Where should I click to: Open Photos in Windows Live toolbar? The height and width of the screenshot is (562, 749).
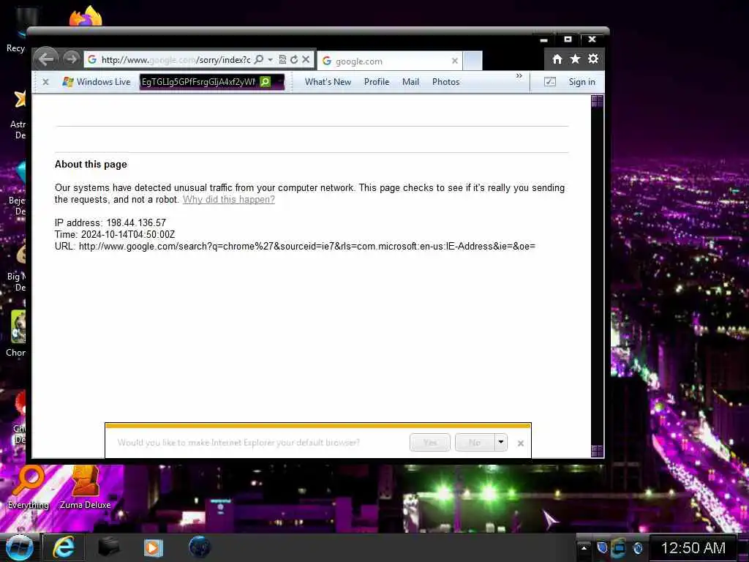pos(445,82)
